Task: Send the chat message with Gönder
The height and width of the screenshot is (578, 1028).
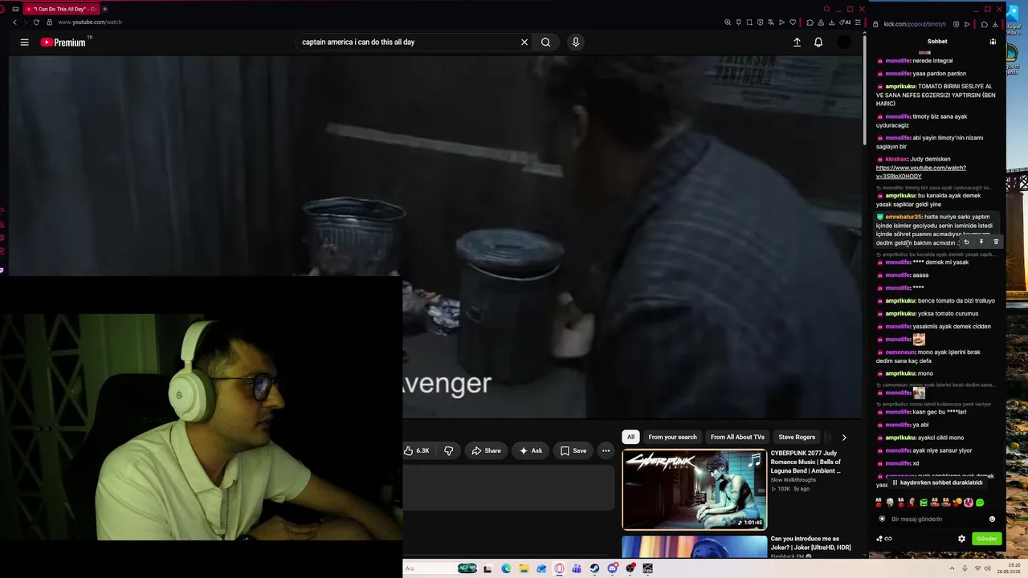Action: coord(986,539)
